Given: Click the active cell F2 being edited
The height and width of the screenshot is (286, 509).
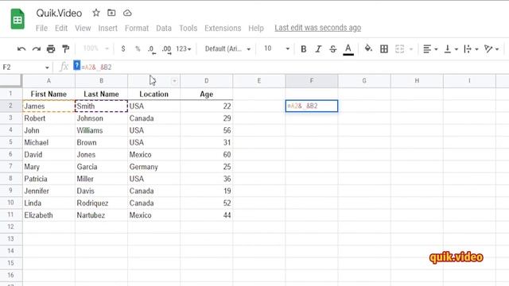Looking at the screenshot, I should [312, 106].
